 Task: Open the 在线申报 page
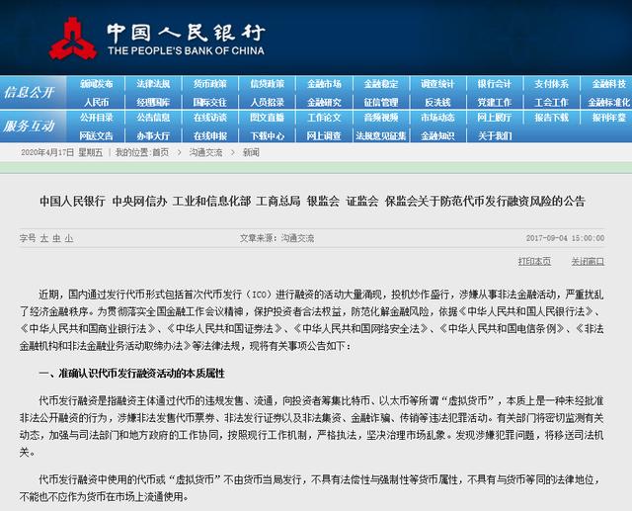(210, 136)
